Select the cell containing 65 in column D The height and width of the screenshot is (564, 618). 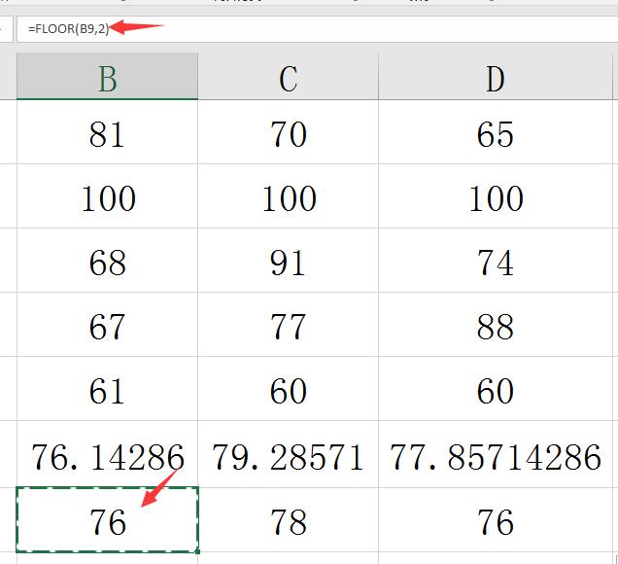[x=496, y=133]
